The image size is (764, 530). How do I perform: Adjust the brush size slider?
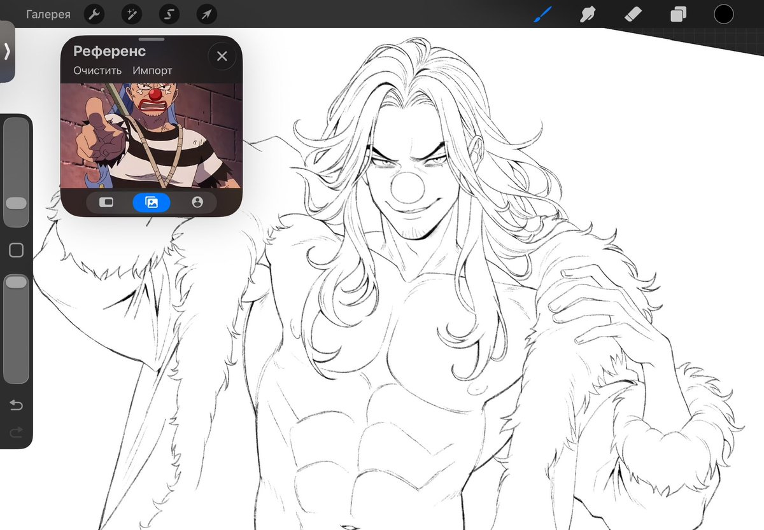[x=17, y=172]
